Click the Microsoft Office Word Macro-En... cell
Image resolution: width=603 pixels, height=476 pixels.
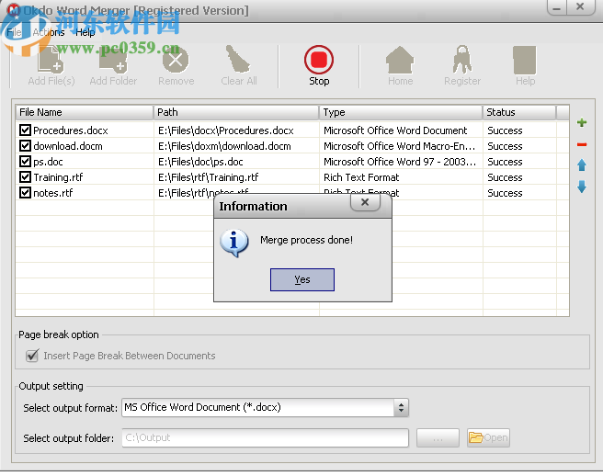point(399,146)
